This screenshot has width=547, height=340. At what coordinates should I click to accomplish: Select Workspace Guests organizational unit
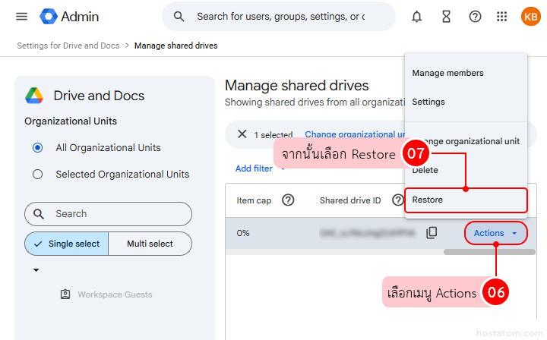pyautogui.click(x=115, y=294)
